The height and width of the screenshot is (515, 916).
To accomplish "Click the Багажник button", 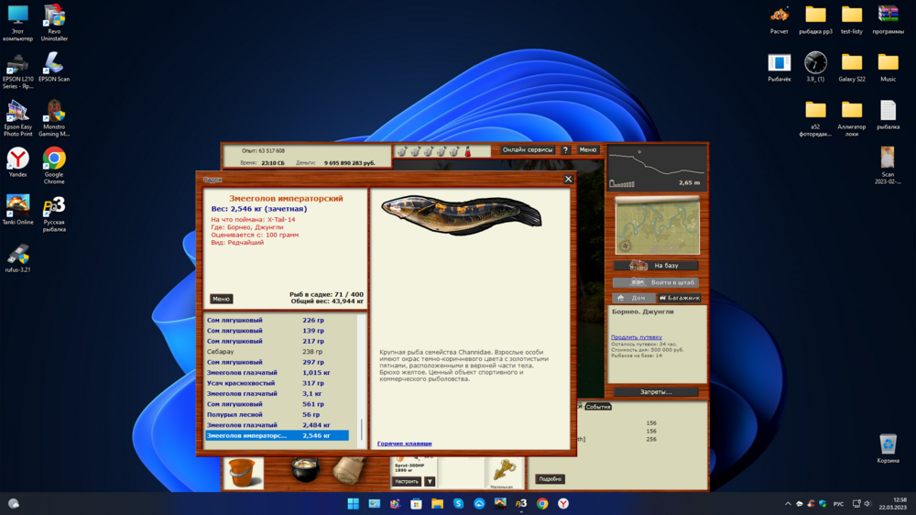I will [679, 298].
